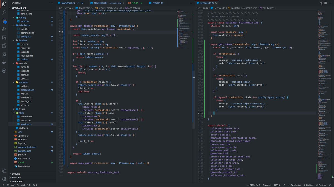Click get_tokens breadcrumb in right editor
The width and height of the screenshot is (334, 187).
267,8
